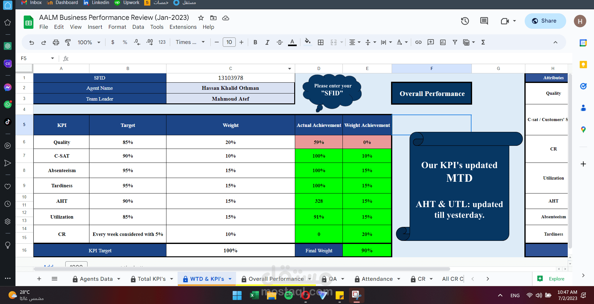Format as currency with dollar icon
594x304 pixels.
tap(113, 42)
